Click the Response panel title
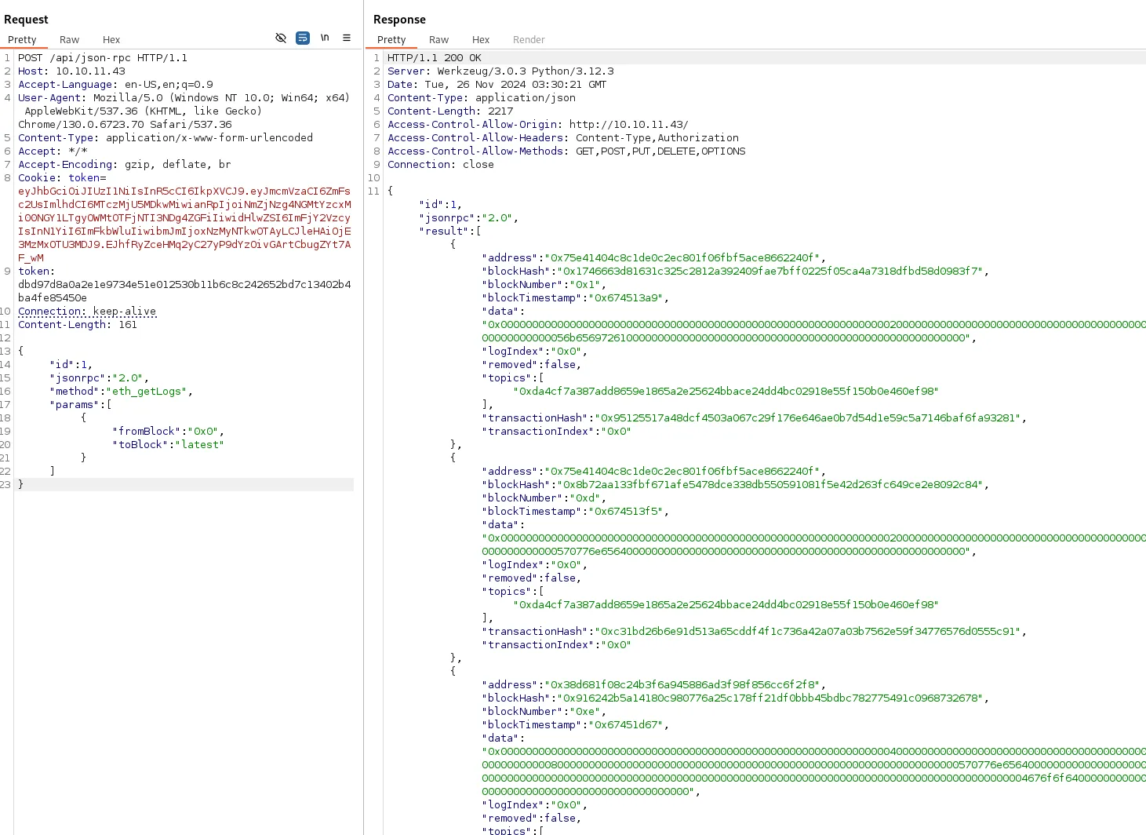This screenshot has width=1146, height=835. tap(399, 20)
